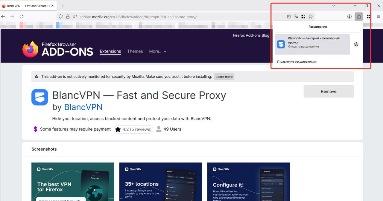Open the Firefox account profile icon

[349, 16]
